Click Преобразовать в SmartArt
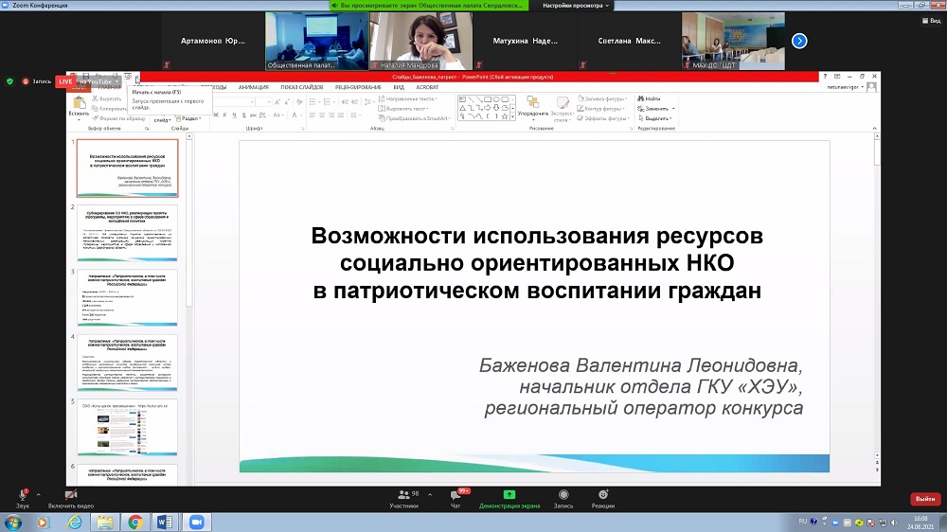This screenshot has width=947, height=532. tap(416, 118)
